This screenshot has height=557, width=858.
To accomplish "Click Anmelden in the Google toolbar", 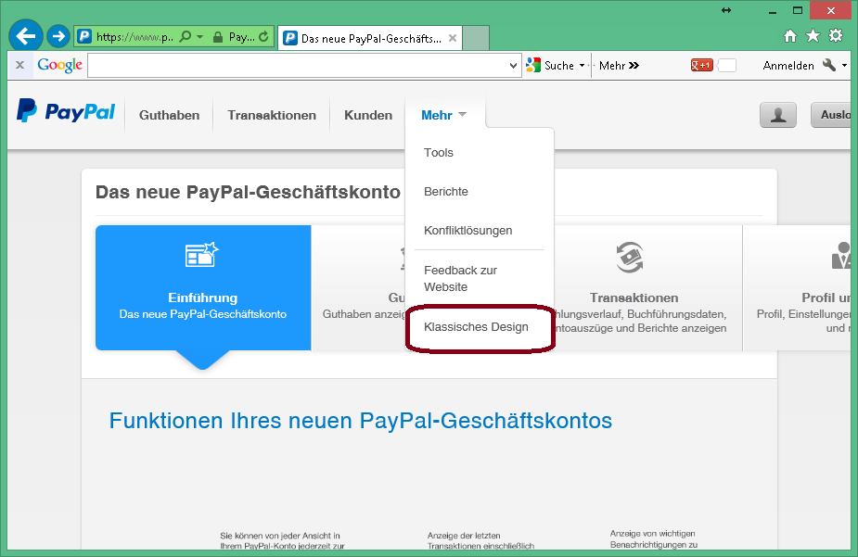I will coord(788,66).
